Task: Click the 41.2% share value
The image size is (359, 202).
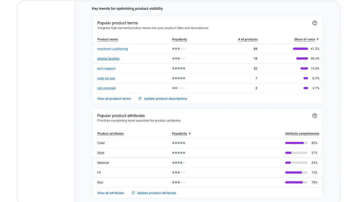Action: [315, 49]
